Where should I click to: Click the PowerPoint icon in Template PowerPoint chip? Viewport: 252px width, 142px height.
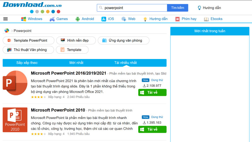tap(9, 40)
